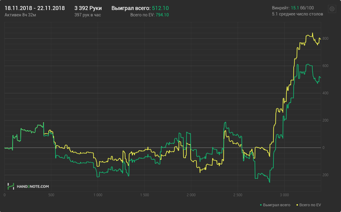Toggle the green Выиграл всего legend dot
The height and width of the screenshot is (212, 341).
(261, 205)
